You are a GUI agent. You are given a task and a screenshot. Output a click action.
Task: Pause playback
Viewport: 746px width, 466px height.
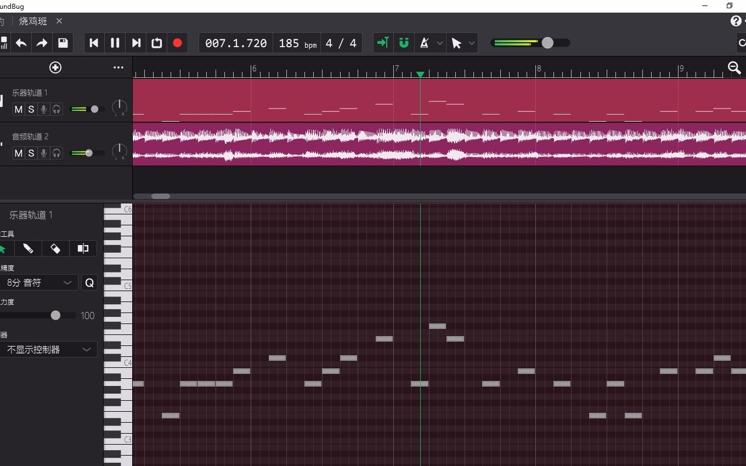(x=115, y=43)
